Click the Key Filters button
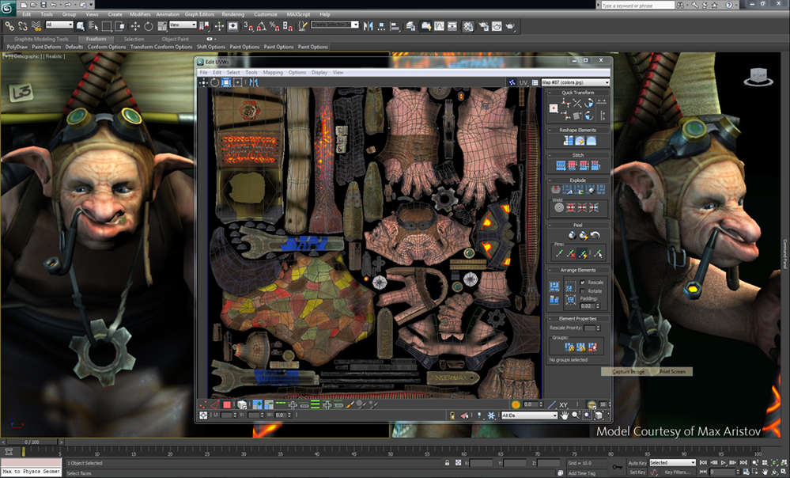790x478 pixels. 678,472
